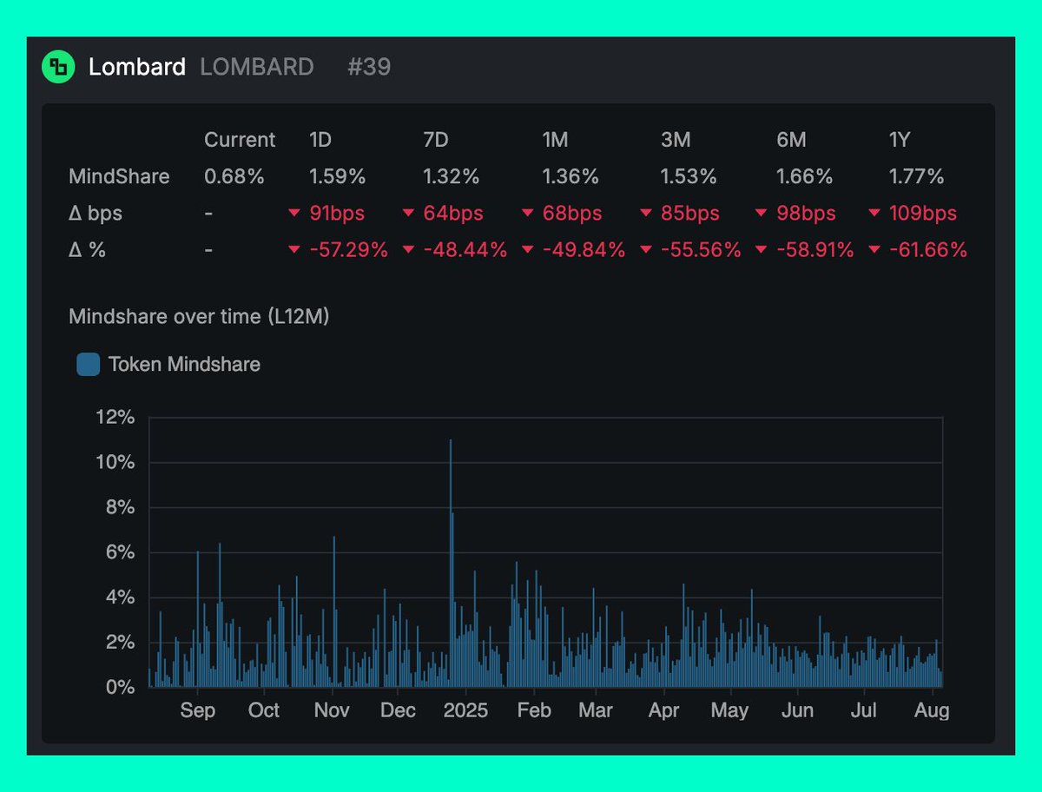Click the green Lombard logo icon
1042x792 pixels.
pyautogui.click(x=58, y=67)
